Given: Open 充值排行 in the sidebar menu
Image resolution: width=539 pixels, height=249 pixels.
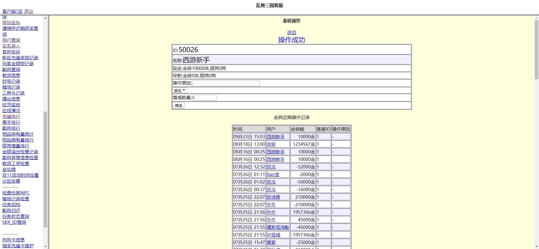Looking at the screenshot, I should click(11, 116).
